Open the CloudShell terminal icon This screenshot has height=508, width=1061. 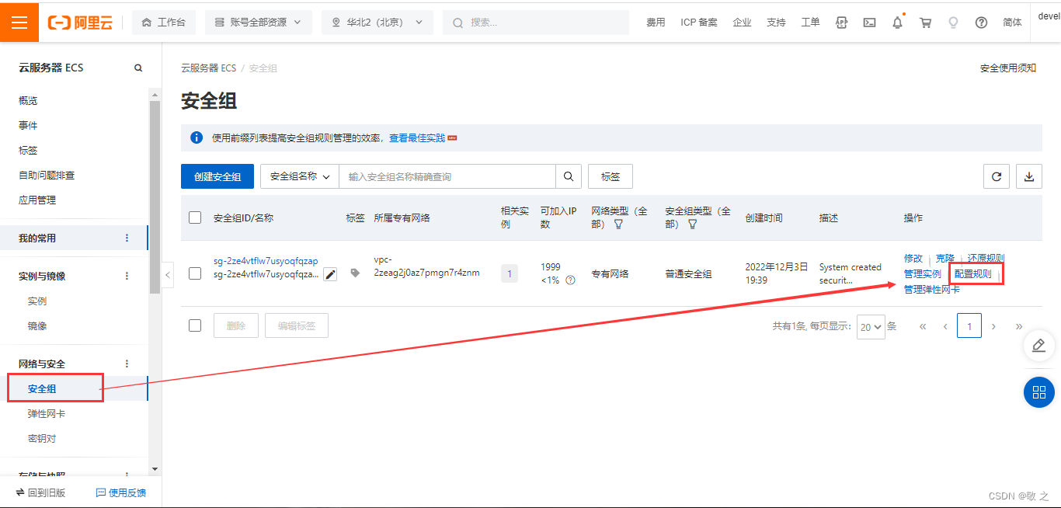coord(869,23)
